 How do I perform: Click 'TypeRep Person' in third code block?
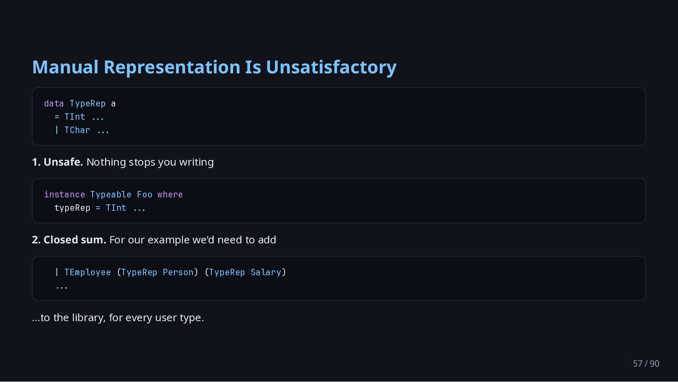[157, 272]
